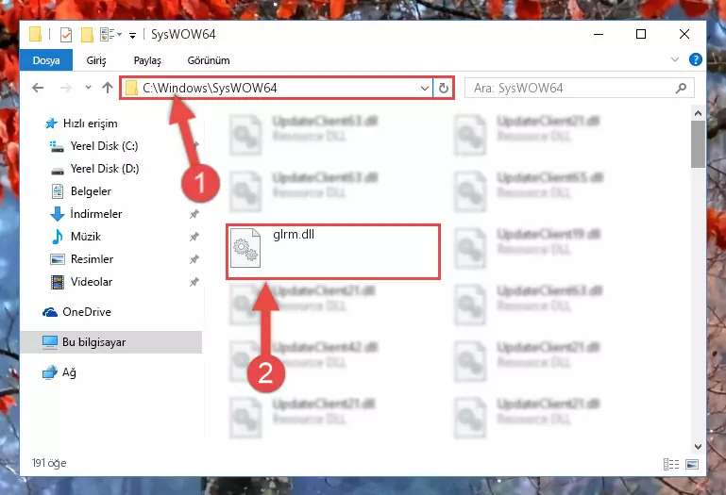Click the scroll down arrow

coord(698,446)
